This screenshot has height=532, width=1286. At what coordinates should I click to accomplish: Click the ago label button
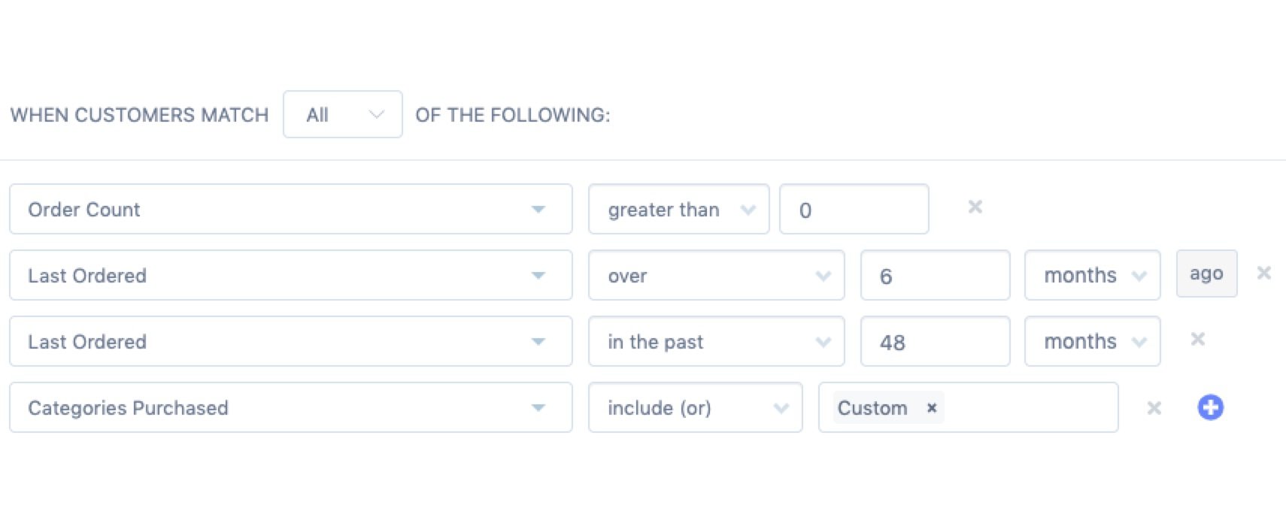(1206, 274)
